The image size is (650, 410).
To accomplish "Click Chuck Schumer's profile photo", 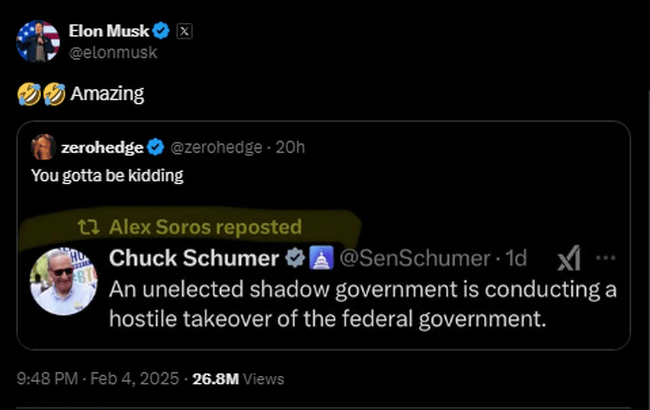I will tap(63, 281).
